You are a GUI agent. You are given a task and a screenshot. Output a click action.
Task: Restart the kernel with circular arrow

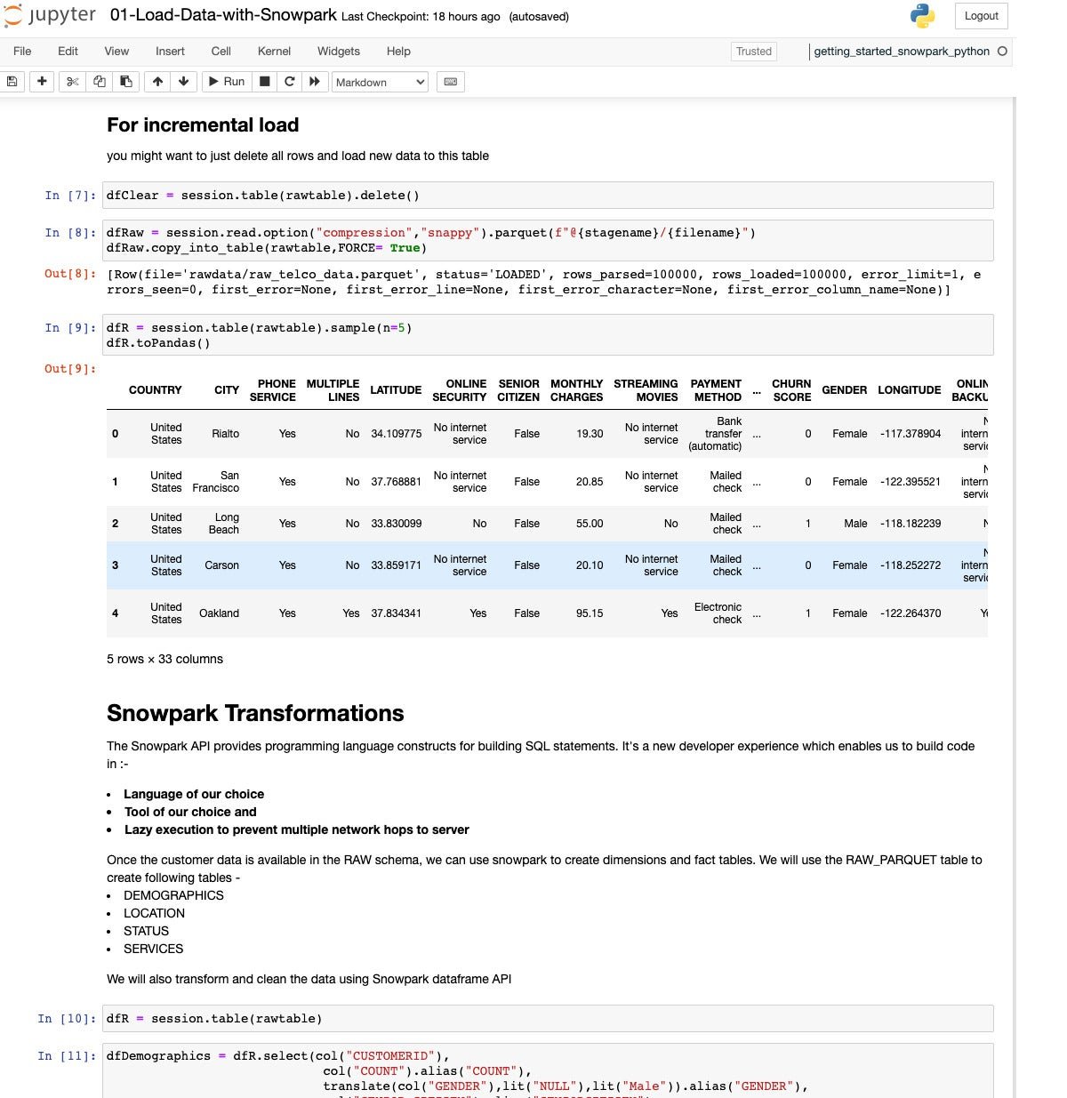coord(289,82)
